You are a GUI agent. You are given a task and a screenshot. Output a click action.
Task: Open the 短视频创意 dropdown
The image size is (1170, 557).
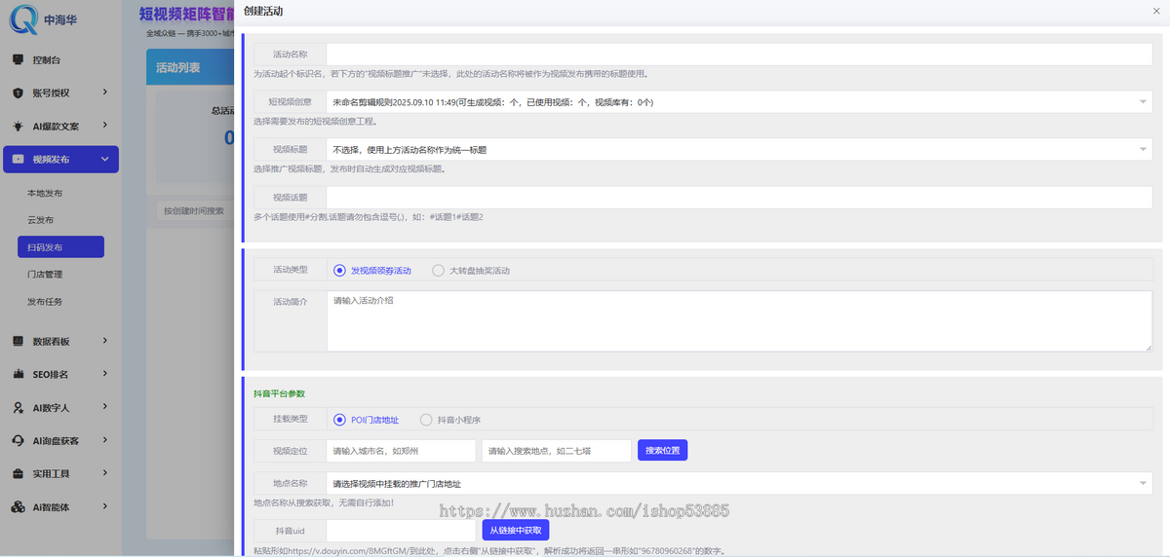(x=739, y=101)
